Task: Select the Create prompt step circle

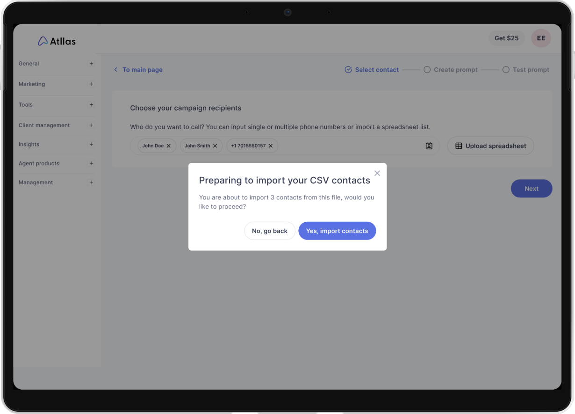Action: point(427,70)
